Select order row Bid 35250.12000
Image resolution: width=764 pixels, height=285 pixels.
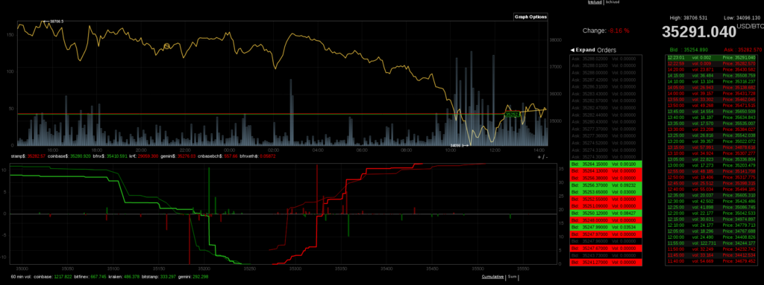[606, 213]
